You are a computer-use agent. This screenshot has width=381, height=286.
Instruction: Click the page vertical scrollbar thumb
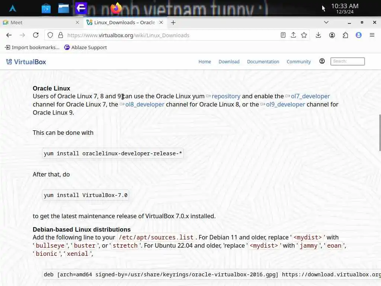(x=380, y=133)
